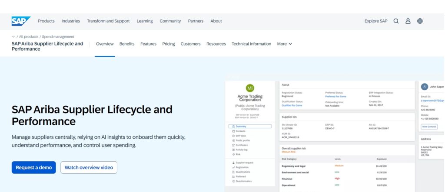This screenshot has height=192, width=445.
Task: Open the Learning menu
Action: click(x=144, y=21)
